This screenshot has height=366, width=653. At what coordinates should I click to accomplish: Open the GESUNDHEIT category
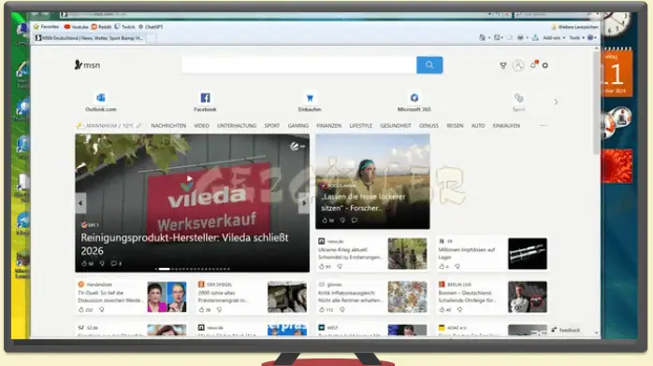(x=396, y=125)
